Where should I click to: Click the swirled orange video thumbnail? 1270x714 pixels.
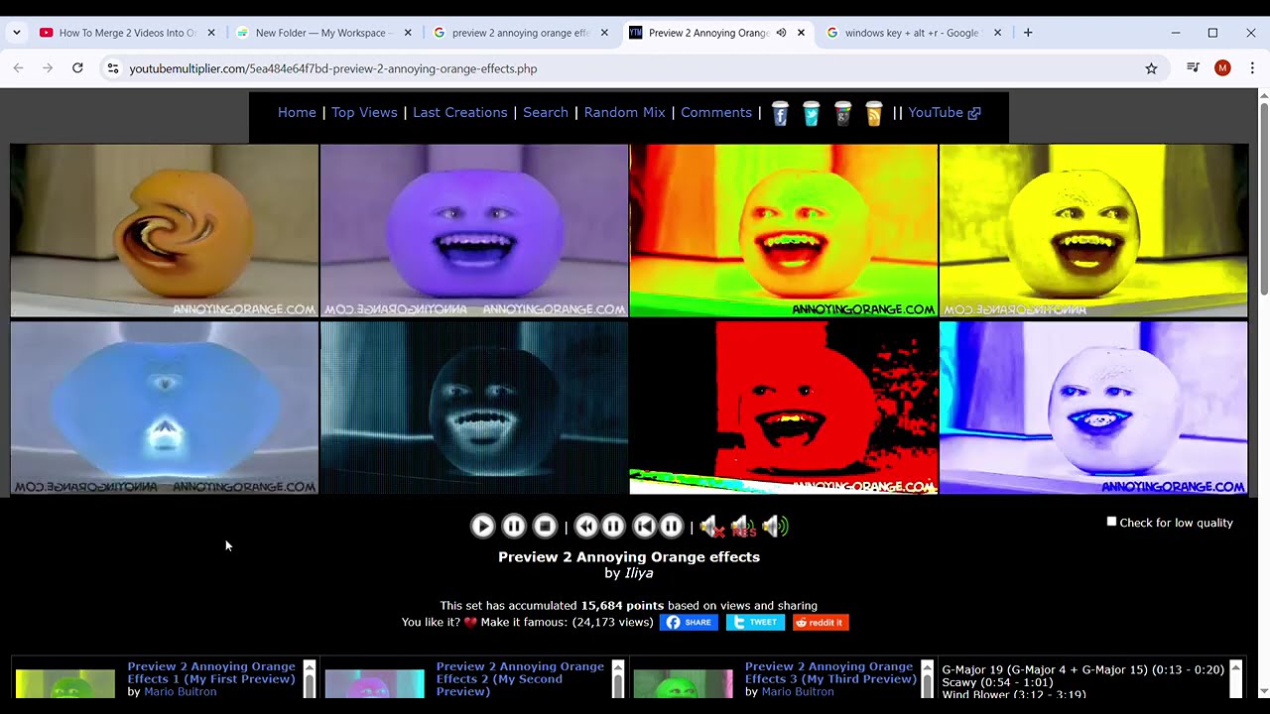(165, 230)
